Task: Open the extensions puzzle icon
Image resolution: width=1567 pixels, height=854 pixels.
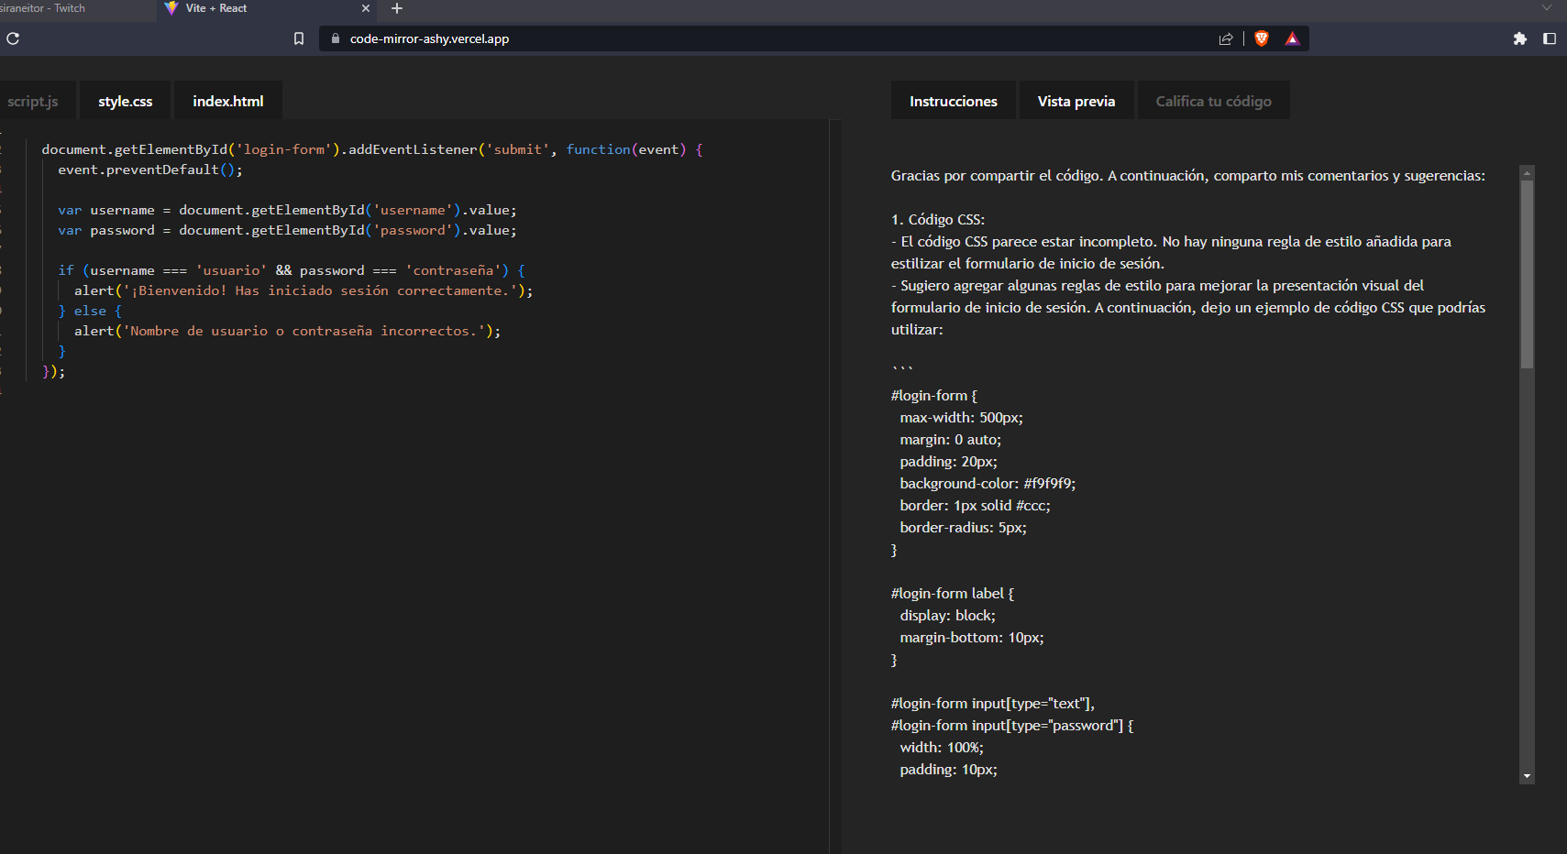Action: [x=1520, y=38]
